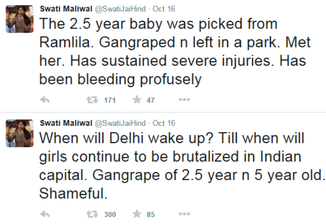Retweet the tweet about Ramlila
The width and height of the screenshot is (326, 224).
click(x=93, y=100)
